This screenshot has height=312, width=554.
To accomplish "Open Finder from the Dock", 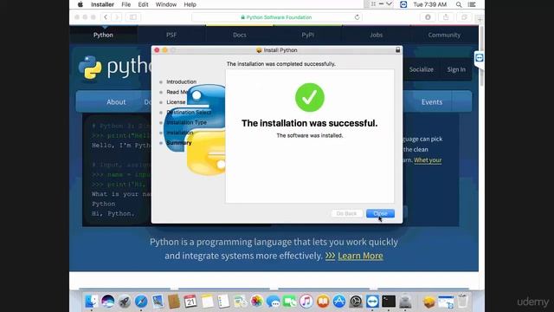I will [x=91, y=302].
